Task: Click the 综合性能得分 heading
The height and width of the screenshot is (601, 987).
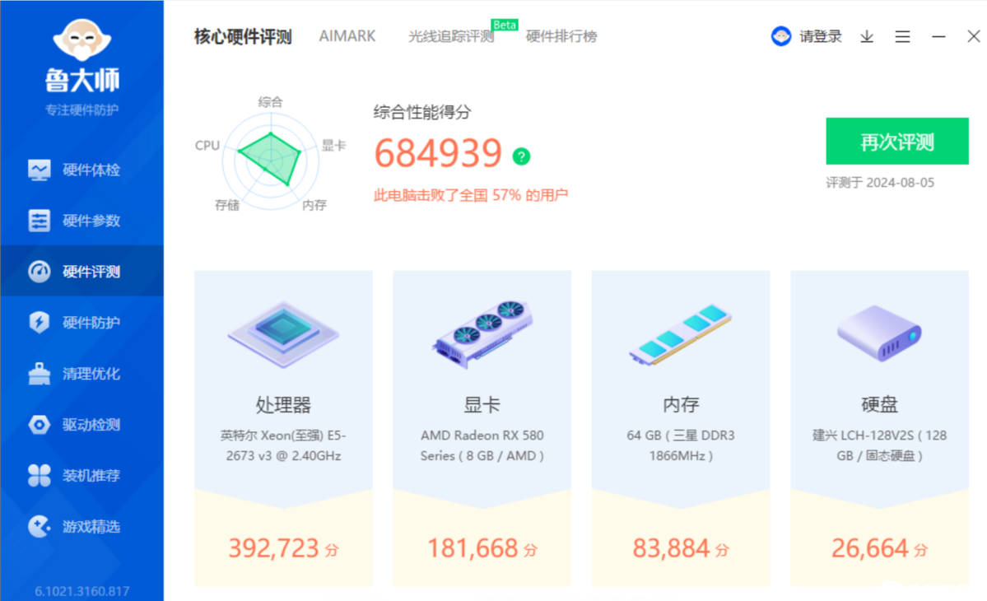Action: click(x=422, y=113)
